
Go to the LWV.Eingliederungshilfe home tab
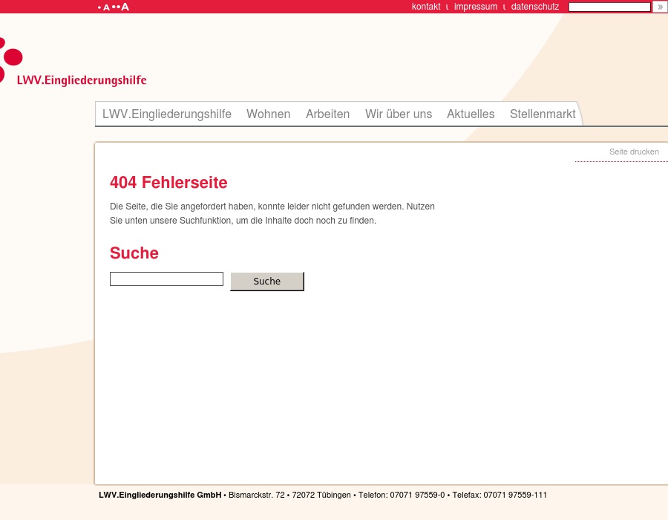[x=167, y=114]
